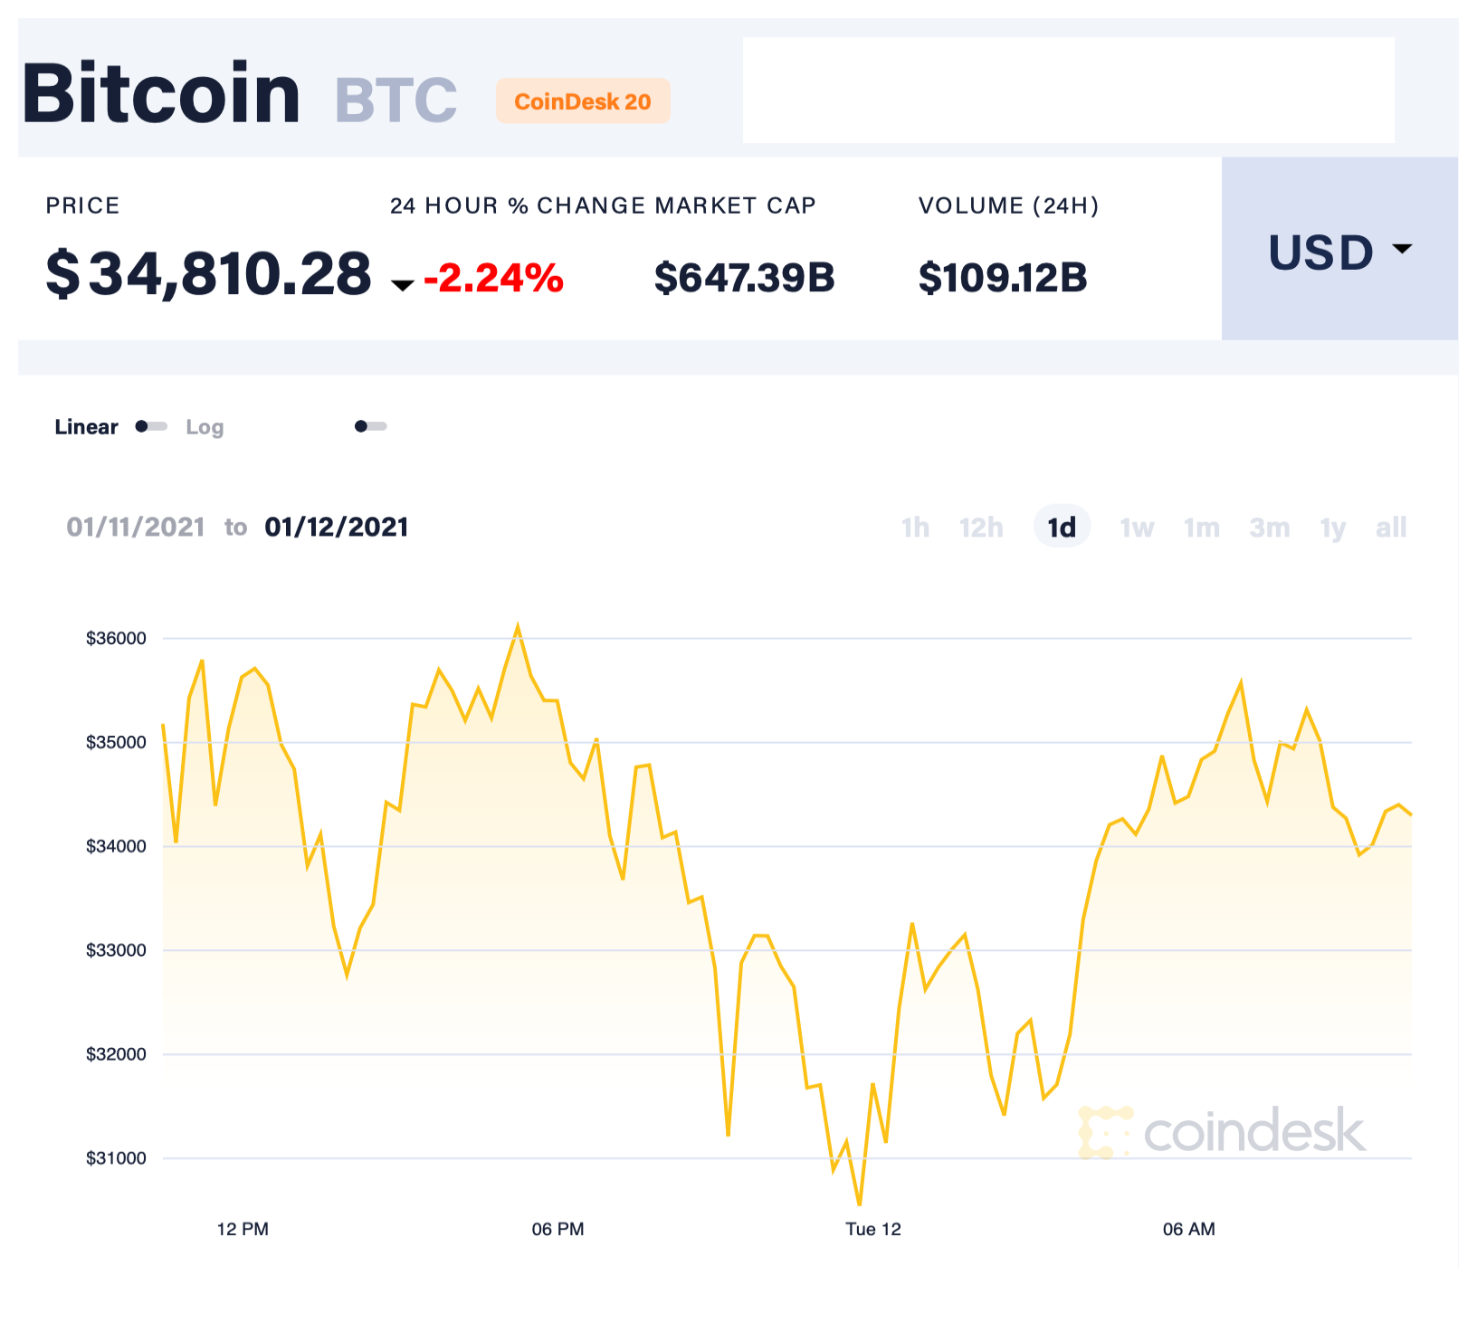Switch chart to 1m range
This screenshot has height=1323, width=1477.
[1202, 528]
